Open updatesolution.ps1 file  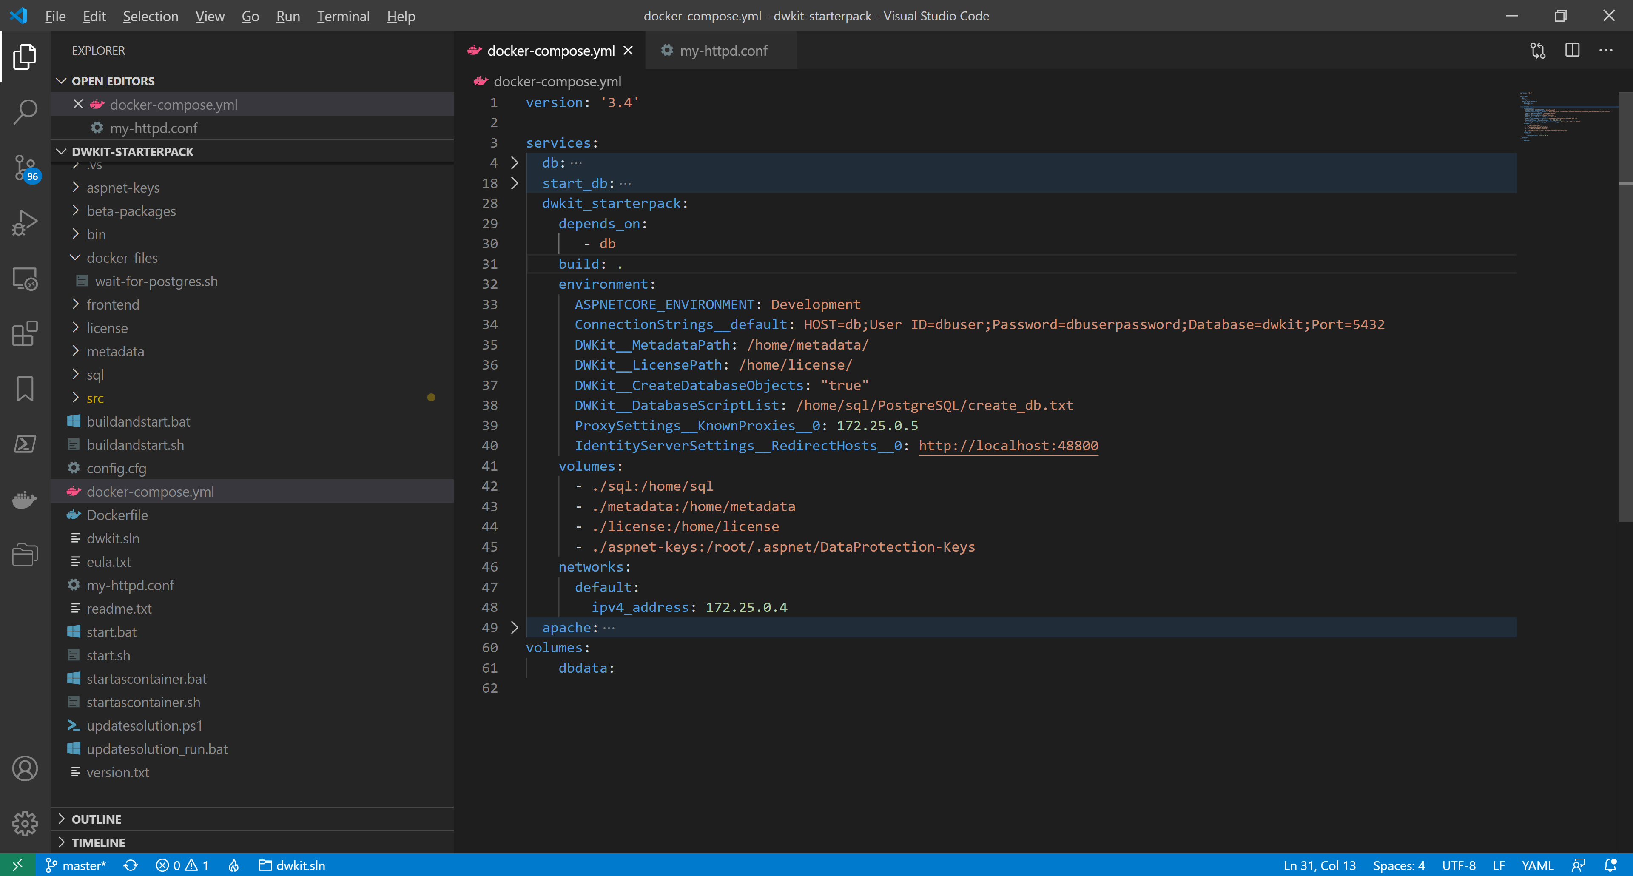[252, 725]
